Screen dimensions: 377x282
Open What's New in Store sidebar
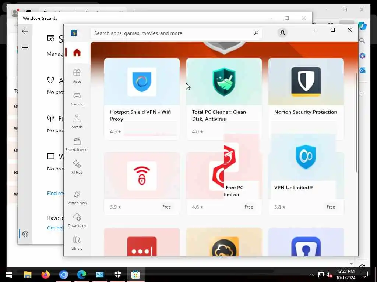click(77, 198)
